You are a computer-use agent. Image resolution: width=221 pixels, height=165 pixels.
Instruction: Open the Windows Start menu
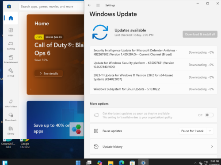point(78,163)
